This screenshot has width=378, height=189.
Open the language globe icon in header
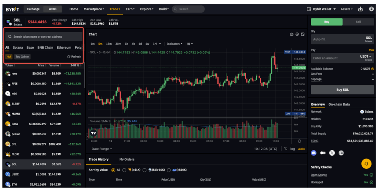coord(371,9)
